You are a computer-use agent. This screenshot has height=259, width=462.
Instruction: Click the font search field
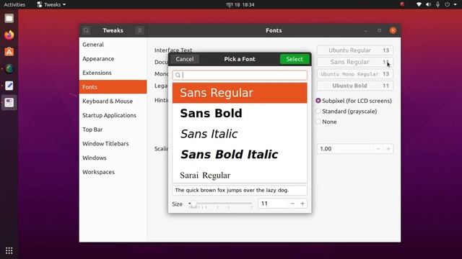click(x=240, y=75)
